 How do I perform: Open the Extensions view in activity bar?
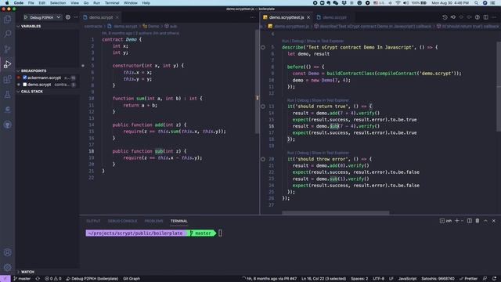7,79
